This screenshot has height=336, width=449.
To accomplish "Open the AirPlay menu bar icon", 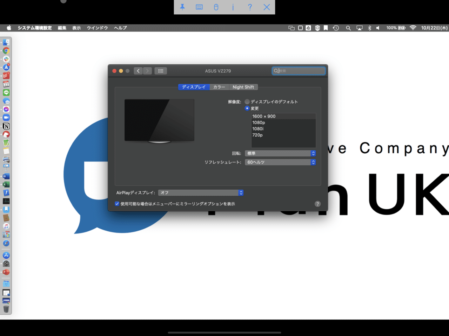I will [360, 28].
